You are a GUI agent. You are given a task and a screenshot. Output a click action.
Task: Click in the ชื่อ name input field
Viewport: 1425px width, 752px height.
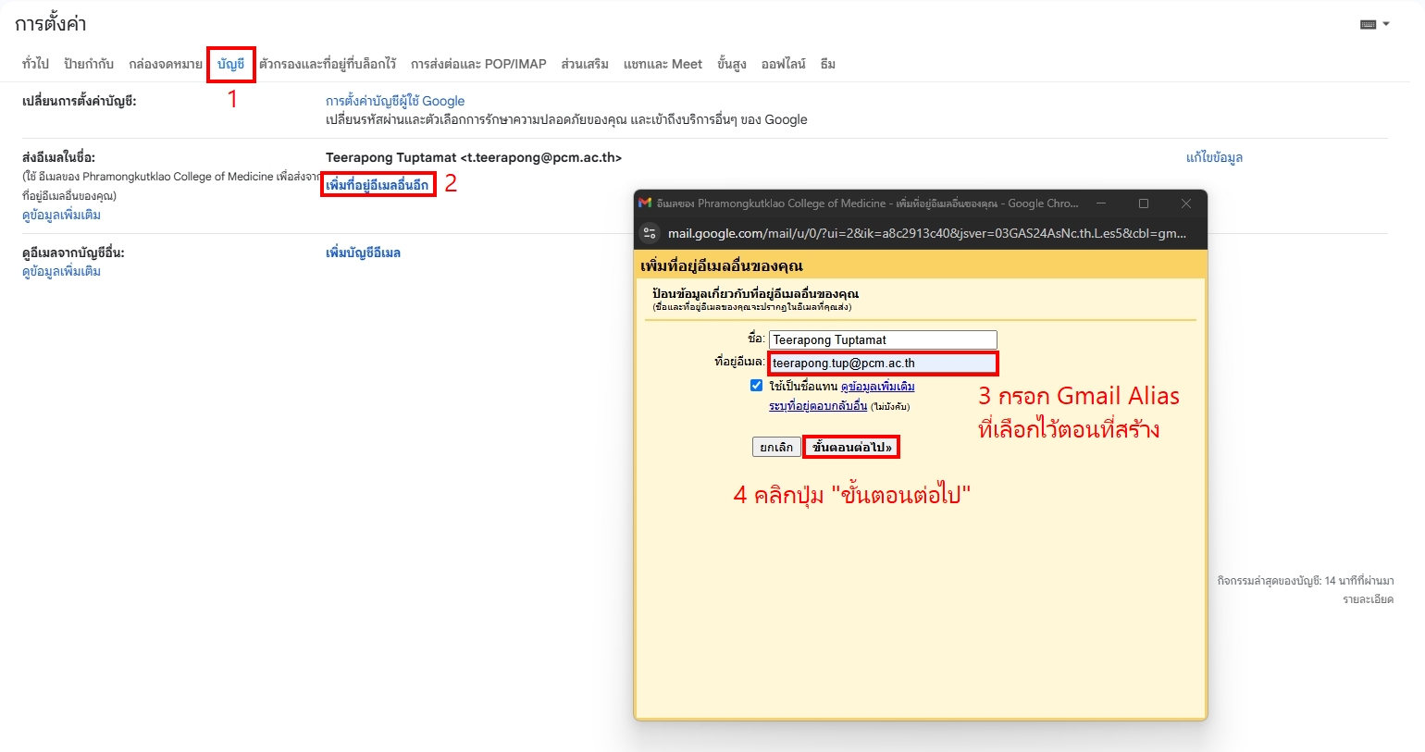point(882,340)
